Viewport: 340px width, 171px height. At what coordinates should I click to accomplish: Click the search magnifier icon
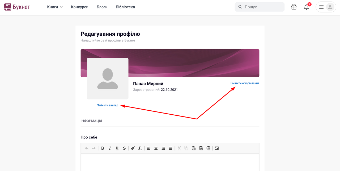pos(240,7)
